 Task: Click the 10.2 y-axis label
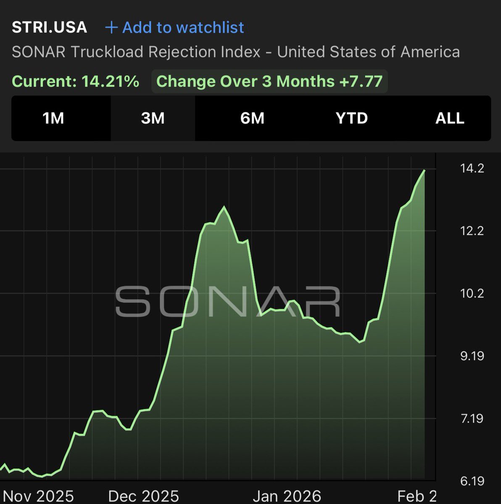pyautogui.click(x=472, y=293)
